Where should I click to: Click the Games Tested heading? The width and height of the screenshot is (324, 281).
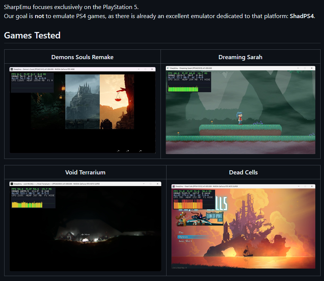(x=32, y=35)
